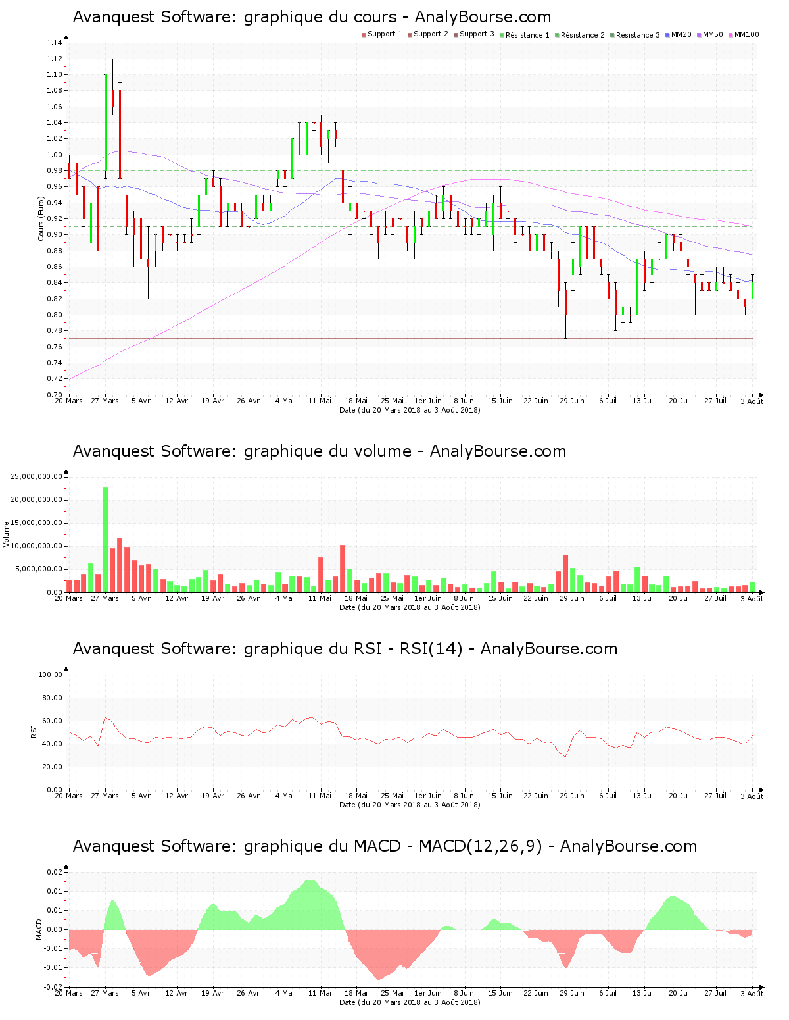Click the 'RSI' vertical axis label
This screenshot has width=789, height=1020.
point(34,731)
